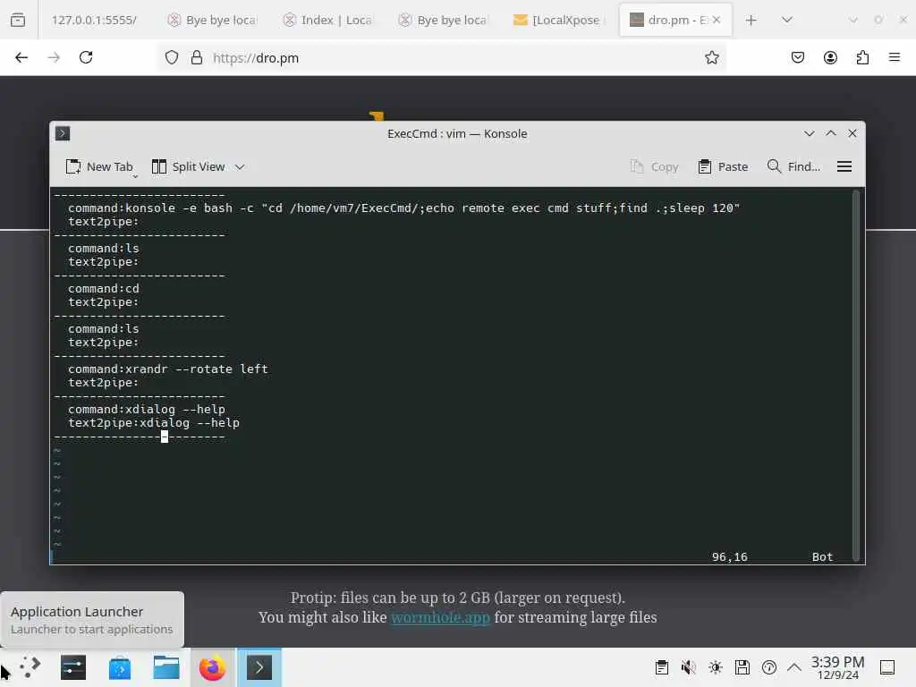Close the dro.pm tab
The width and height of the screenshot is (916, 687).
click(717, 20)
